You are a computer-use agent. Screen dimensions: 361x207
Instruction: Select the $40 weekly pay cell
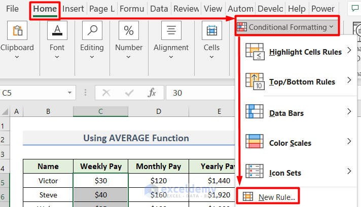(x=100, y=195)
